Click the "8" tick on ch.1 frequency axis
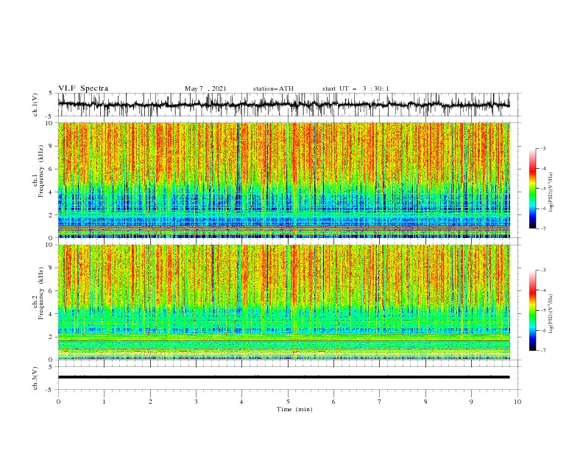Viewport: 583px width, 451px height. coord(52,146)
